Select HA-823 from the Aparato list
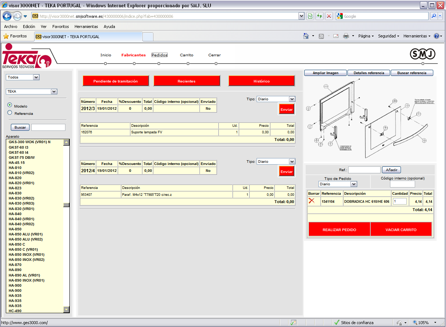 (x=15, y=188)
